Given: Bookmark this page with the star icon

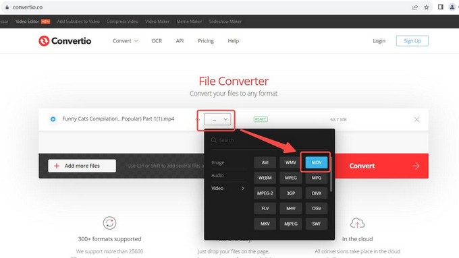Looking at the screenshot, I should (x=427, y=7).
